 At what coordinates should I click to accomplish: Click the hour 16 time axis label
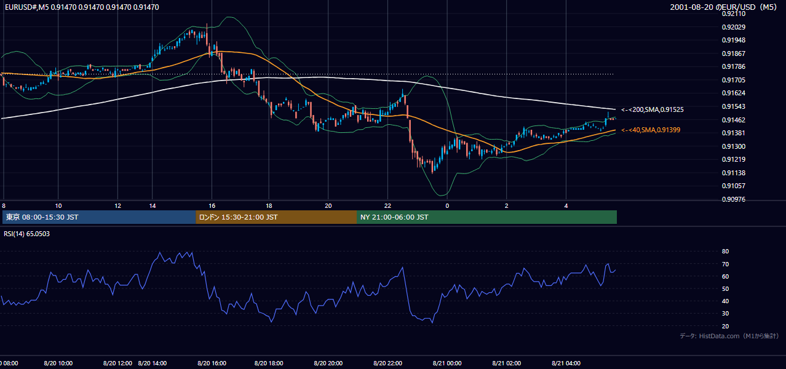212,205
